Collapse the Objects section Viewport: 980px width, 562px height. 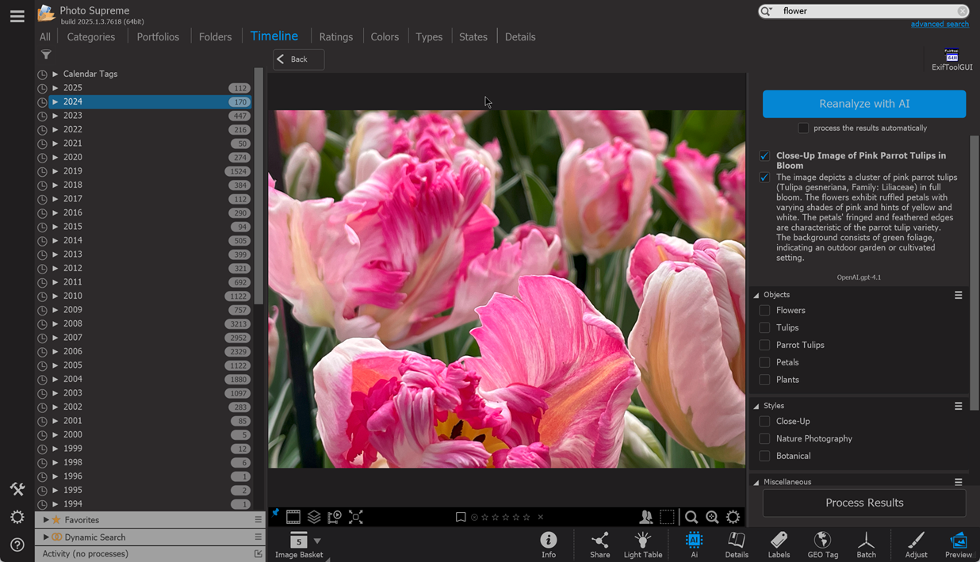[756, 295]
